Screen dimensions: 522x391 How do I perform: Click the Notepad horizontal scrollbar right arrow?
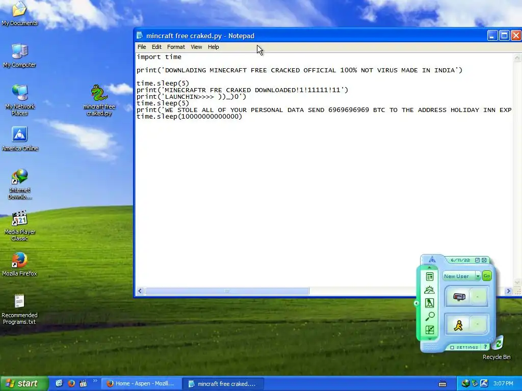point(508,291)
